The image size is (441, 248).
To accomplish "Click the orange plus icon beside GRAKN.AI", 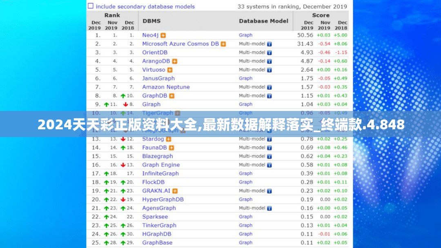I will click(175, 191).
